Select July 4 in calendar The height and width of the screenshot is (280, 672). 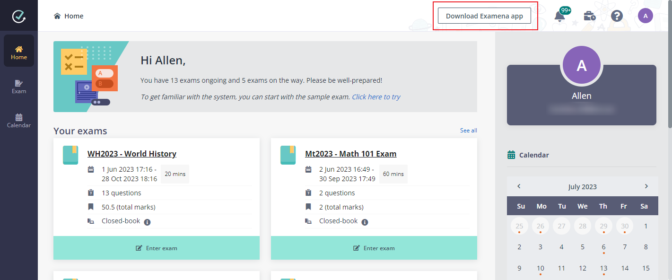pyautogui.click(x=561, y=247)
